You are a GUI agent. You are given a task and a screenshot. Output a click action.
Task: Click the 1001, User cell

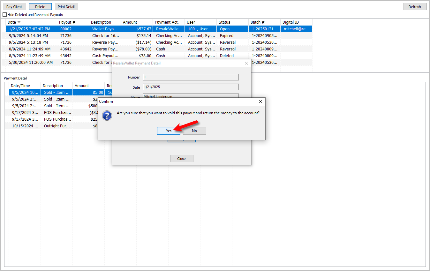point(200,29)
